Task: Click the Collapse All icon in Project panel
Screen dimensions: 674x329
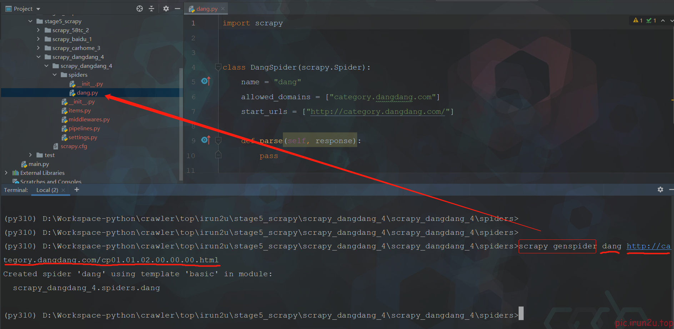Action: 151,9
